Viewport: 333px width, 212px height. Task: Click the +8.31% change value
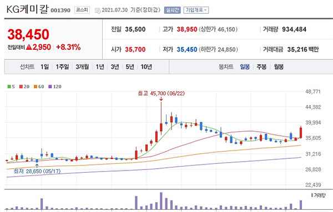point(68,47)
